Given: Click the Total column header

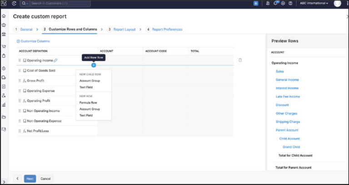Looking at the screenshot, I should [x=195, y=51].
